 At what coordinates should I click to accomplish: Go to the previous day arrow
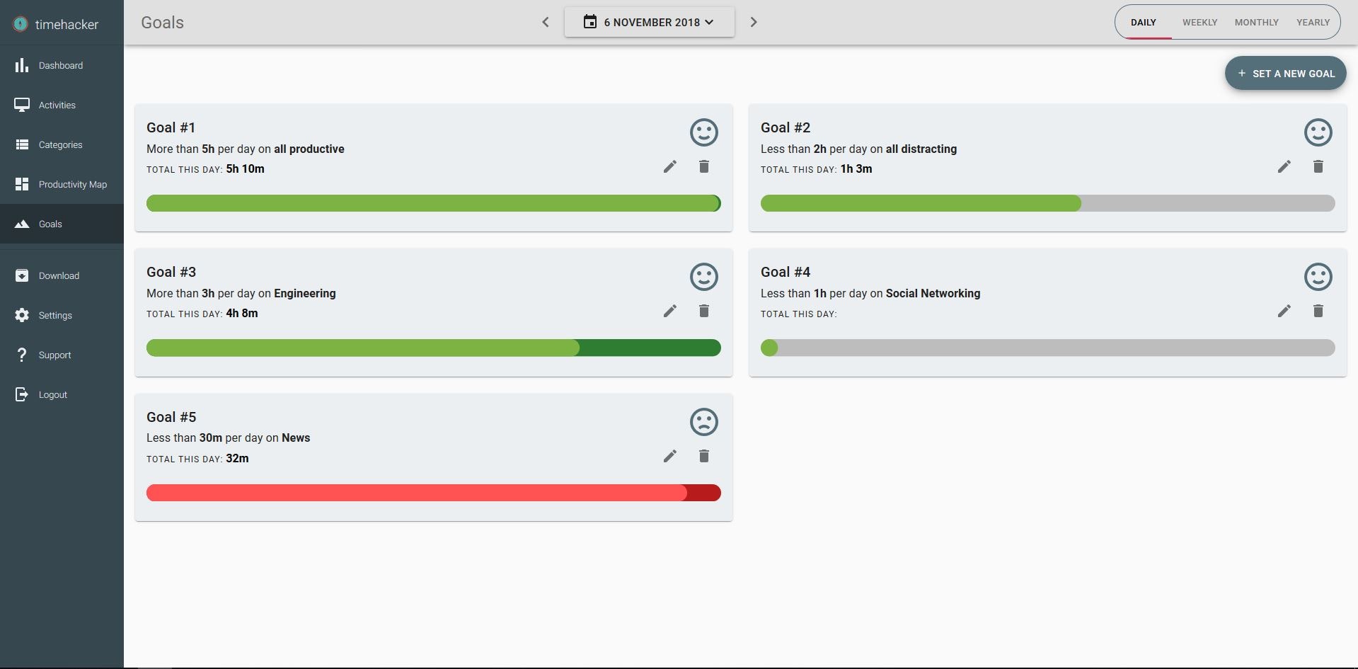[x=545, y=22]
